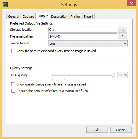Open the Printer tab

point(75,17)
